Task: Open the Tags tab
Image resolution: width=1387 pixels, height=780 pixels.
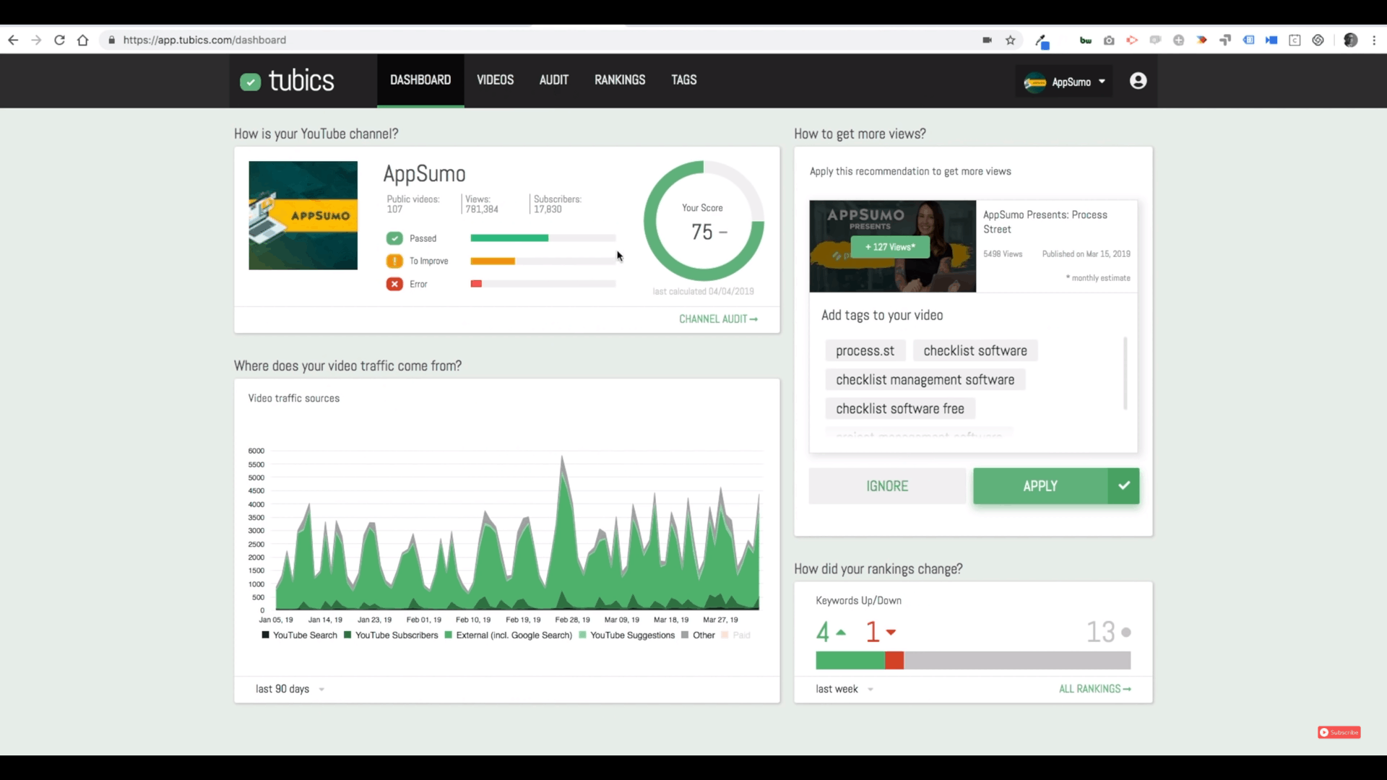Action: coord(684,80)
